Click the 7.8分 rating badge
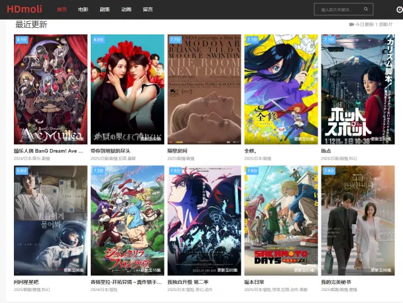403x303 pixels. tap(175, 171)
